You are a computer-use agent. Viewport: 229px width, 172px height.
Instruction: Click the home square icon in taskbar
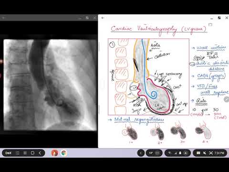32,153
